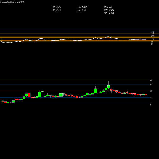Click the '11' price axis label
The height and width of the screenshot is (159, 159).
tap(151, 91)
